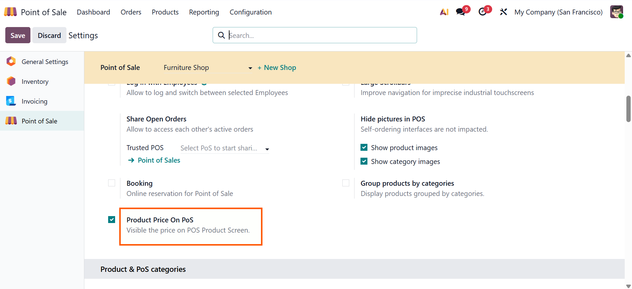Image resolution: width=632 pixels, height=289 pixels.
Task: Enable Group products by categories checkbox
Action: coord(346,183)
